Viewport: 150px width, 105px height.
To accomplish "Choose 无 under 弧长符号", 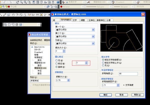I will (103, 65).
